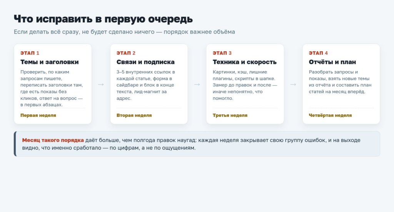Image resolution: width=394 pixels, height=212 pixels.
Task: Click the description starting "Картинки, кэш, лишние"
Action: 245,85
